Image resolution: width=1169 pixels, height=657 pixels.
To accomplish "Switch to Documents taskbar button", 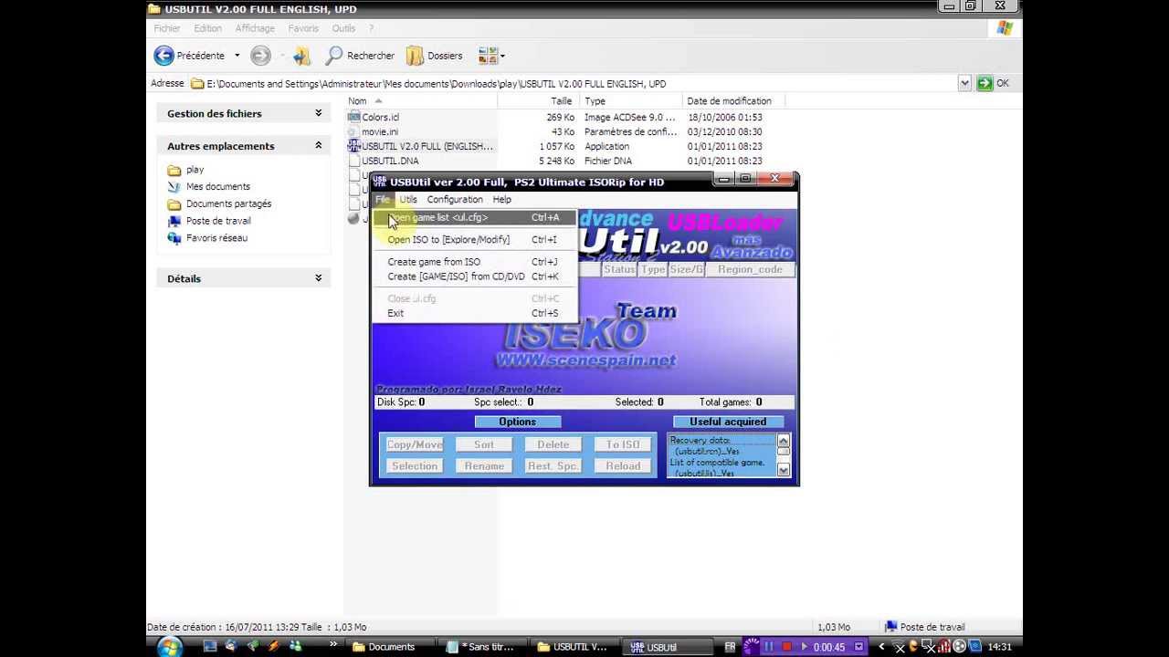I will point(390,647).
